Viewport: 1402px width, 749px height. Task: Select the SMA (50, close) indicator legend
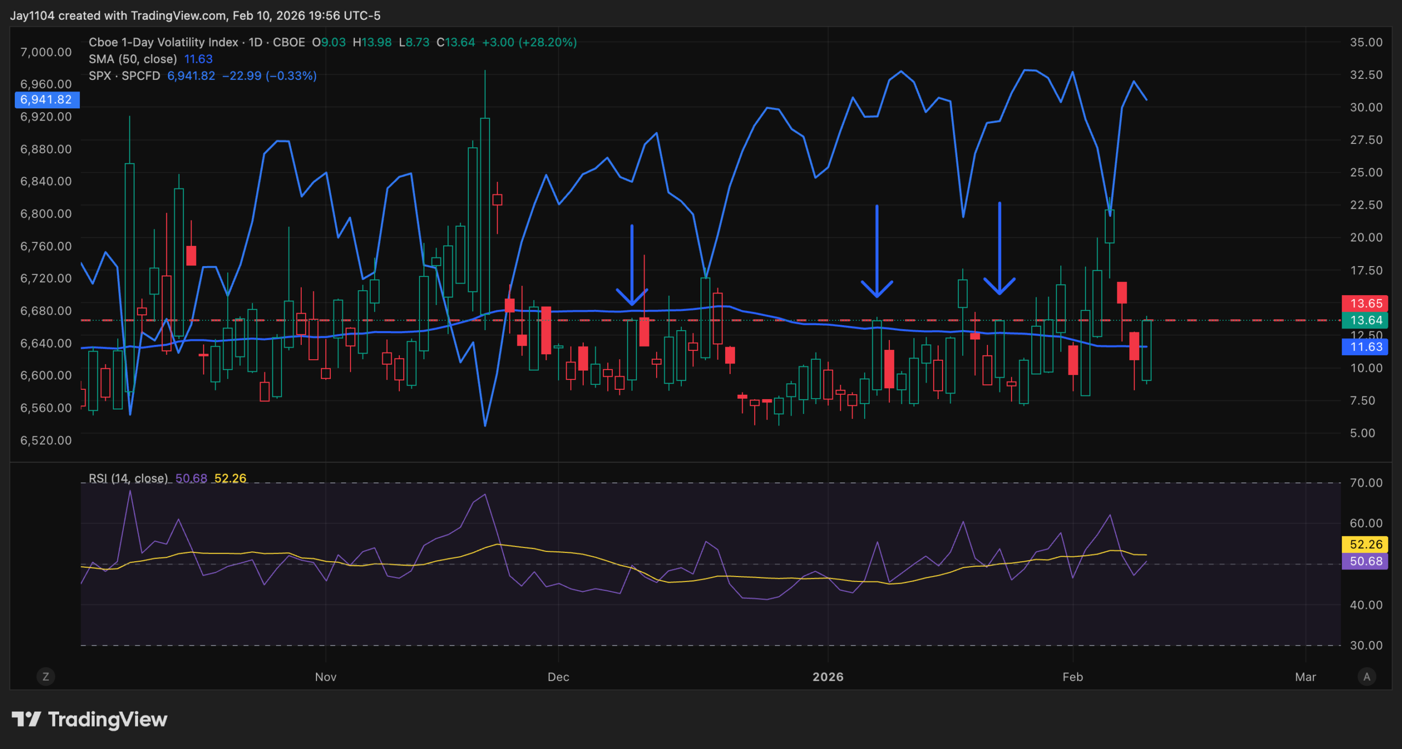tap(133, 59)
